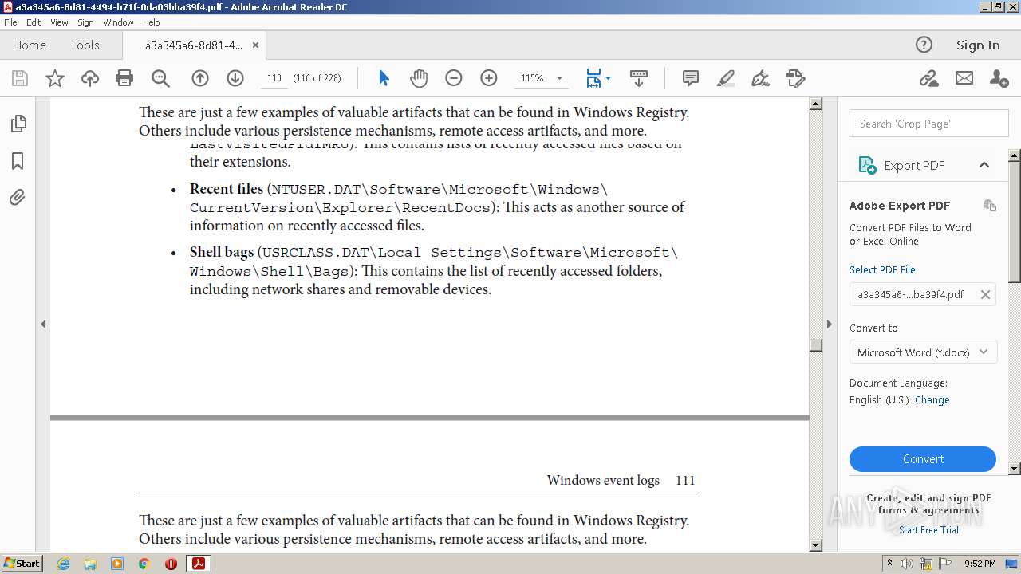Open the bookmarks panel
The image size is (1021, 574).
point(18,161)
